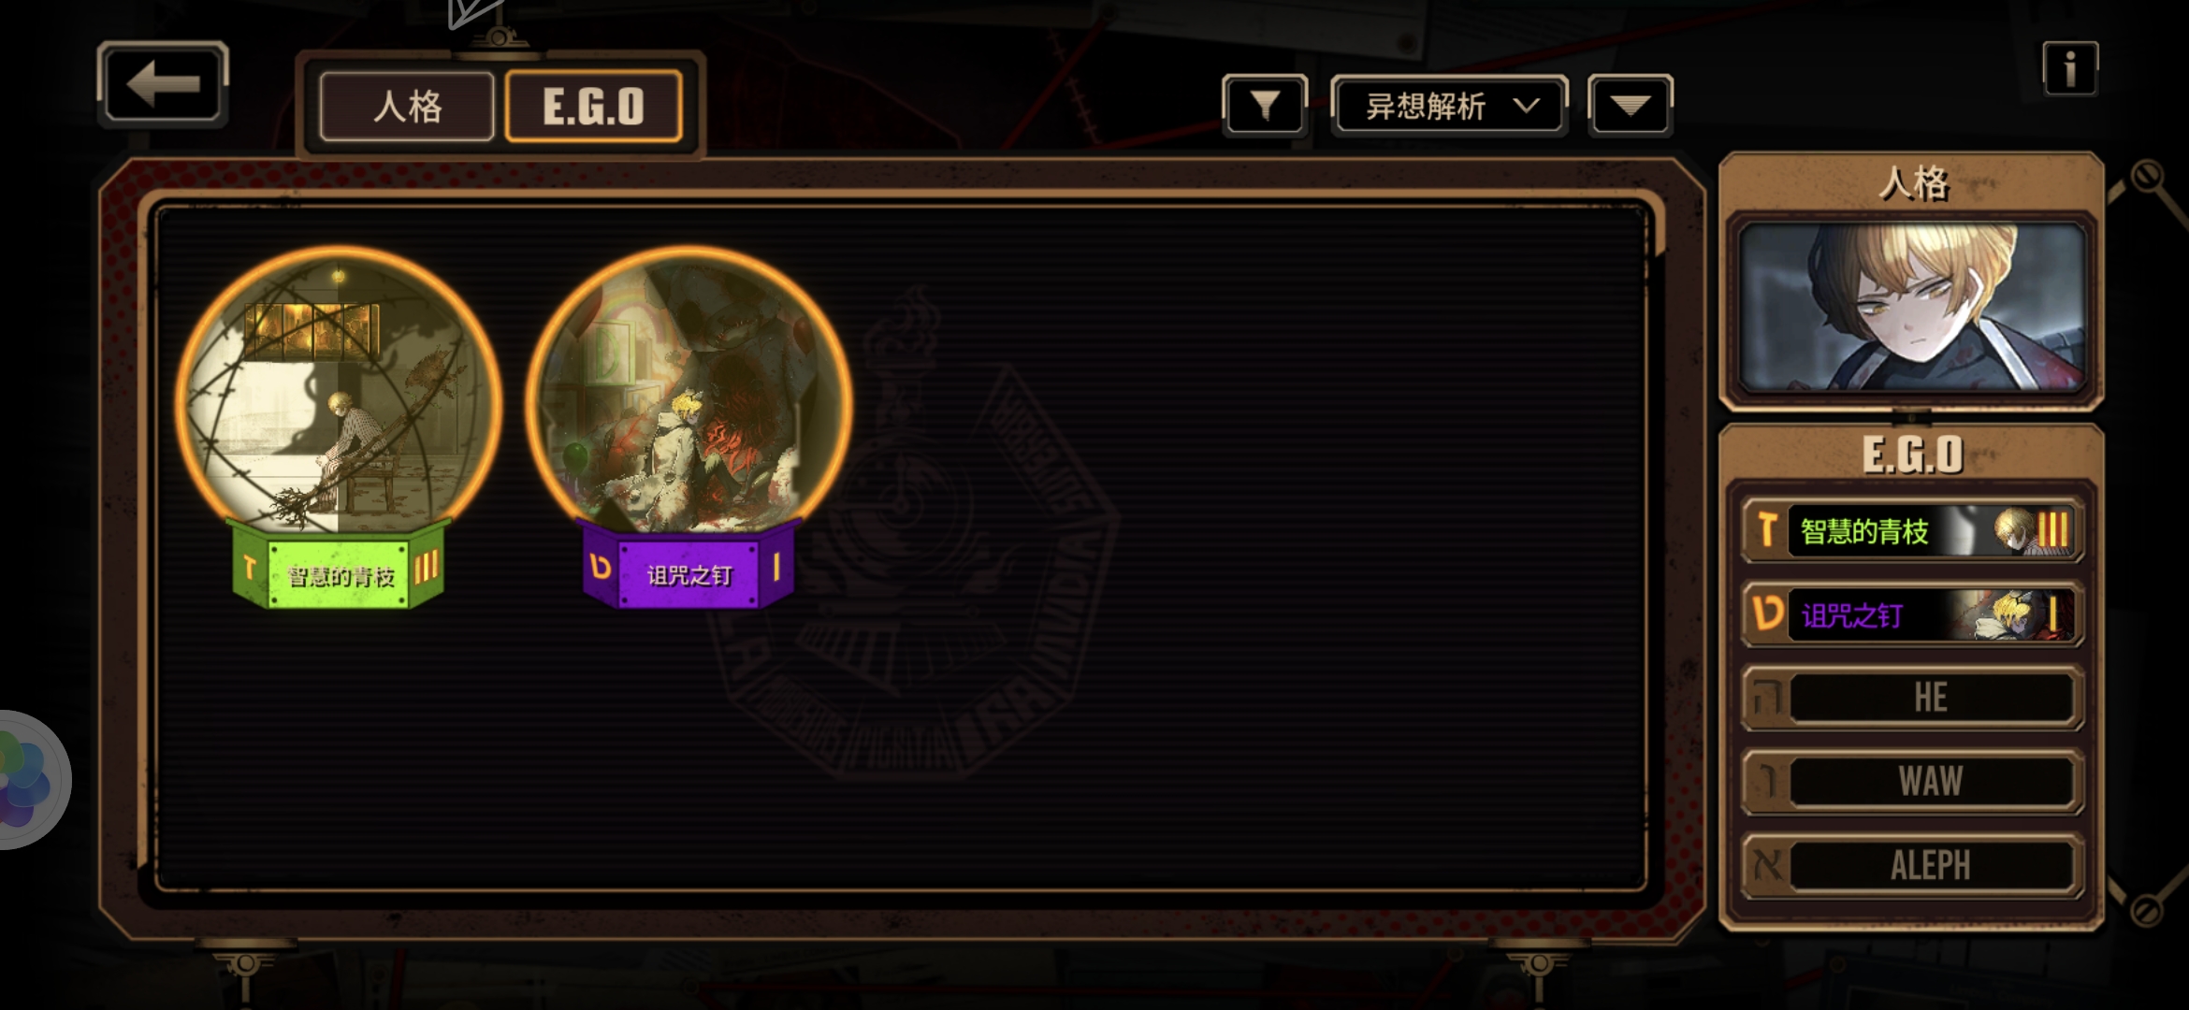2189x1010 pixels.
Task: Select the 诅咒之钉 E.G.O globe
Action: point(689,391)
